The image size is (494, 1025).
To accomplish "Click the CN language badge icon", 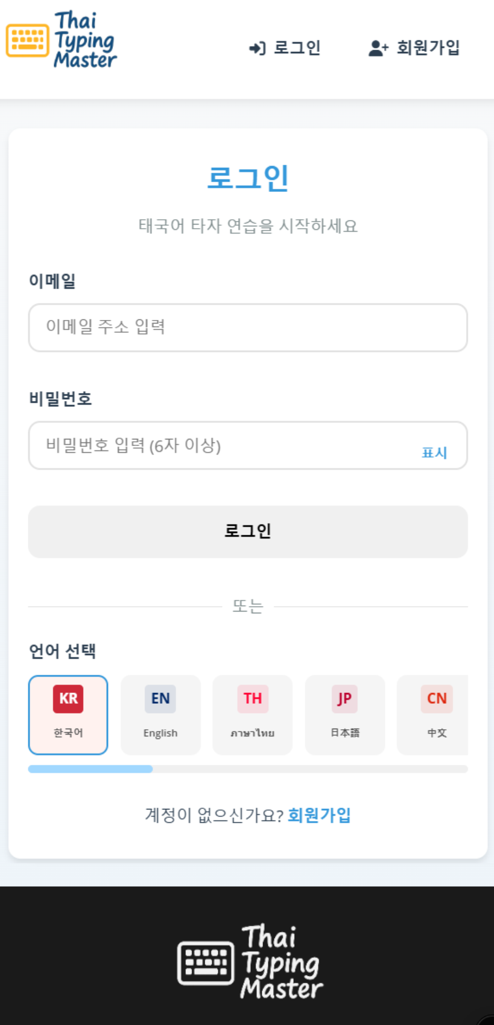I will (x=437, y=698).
